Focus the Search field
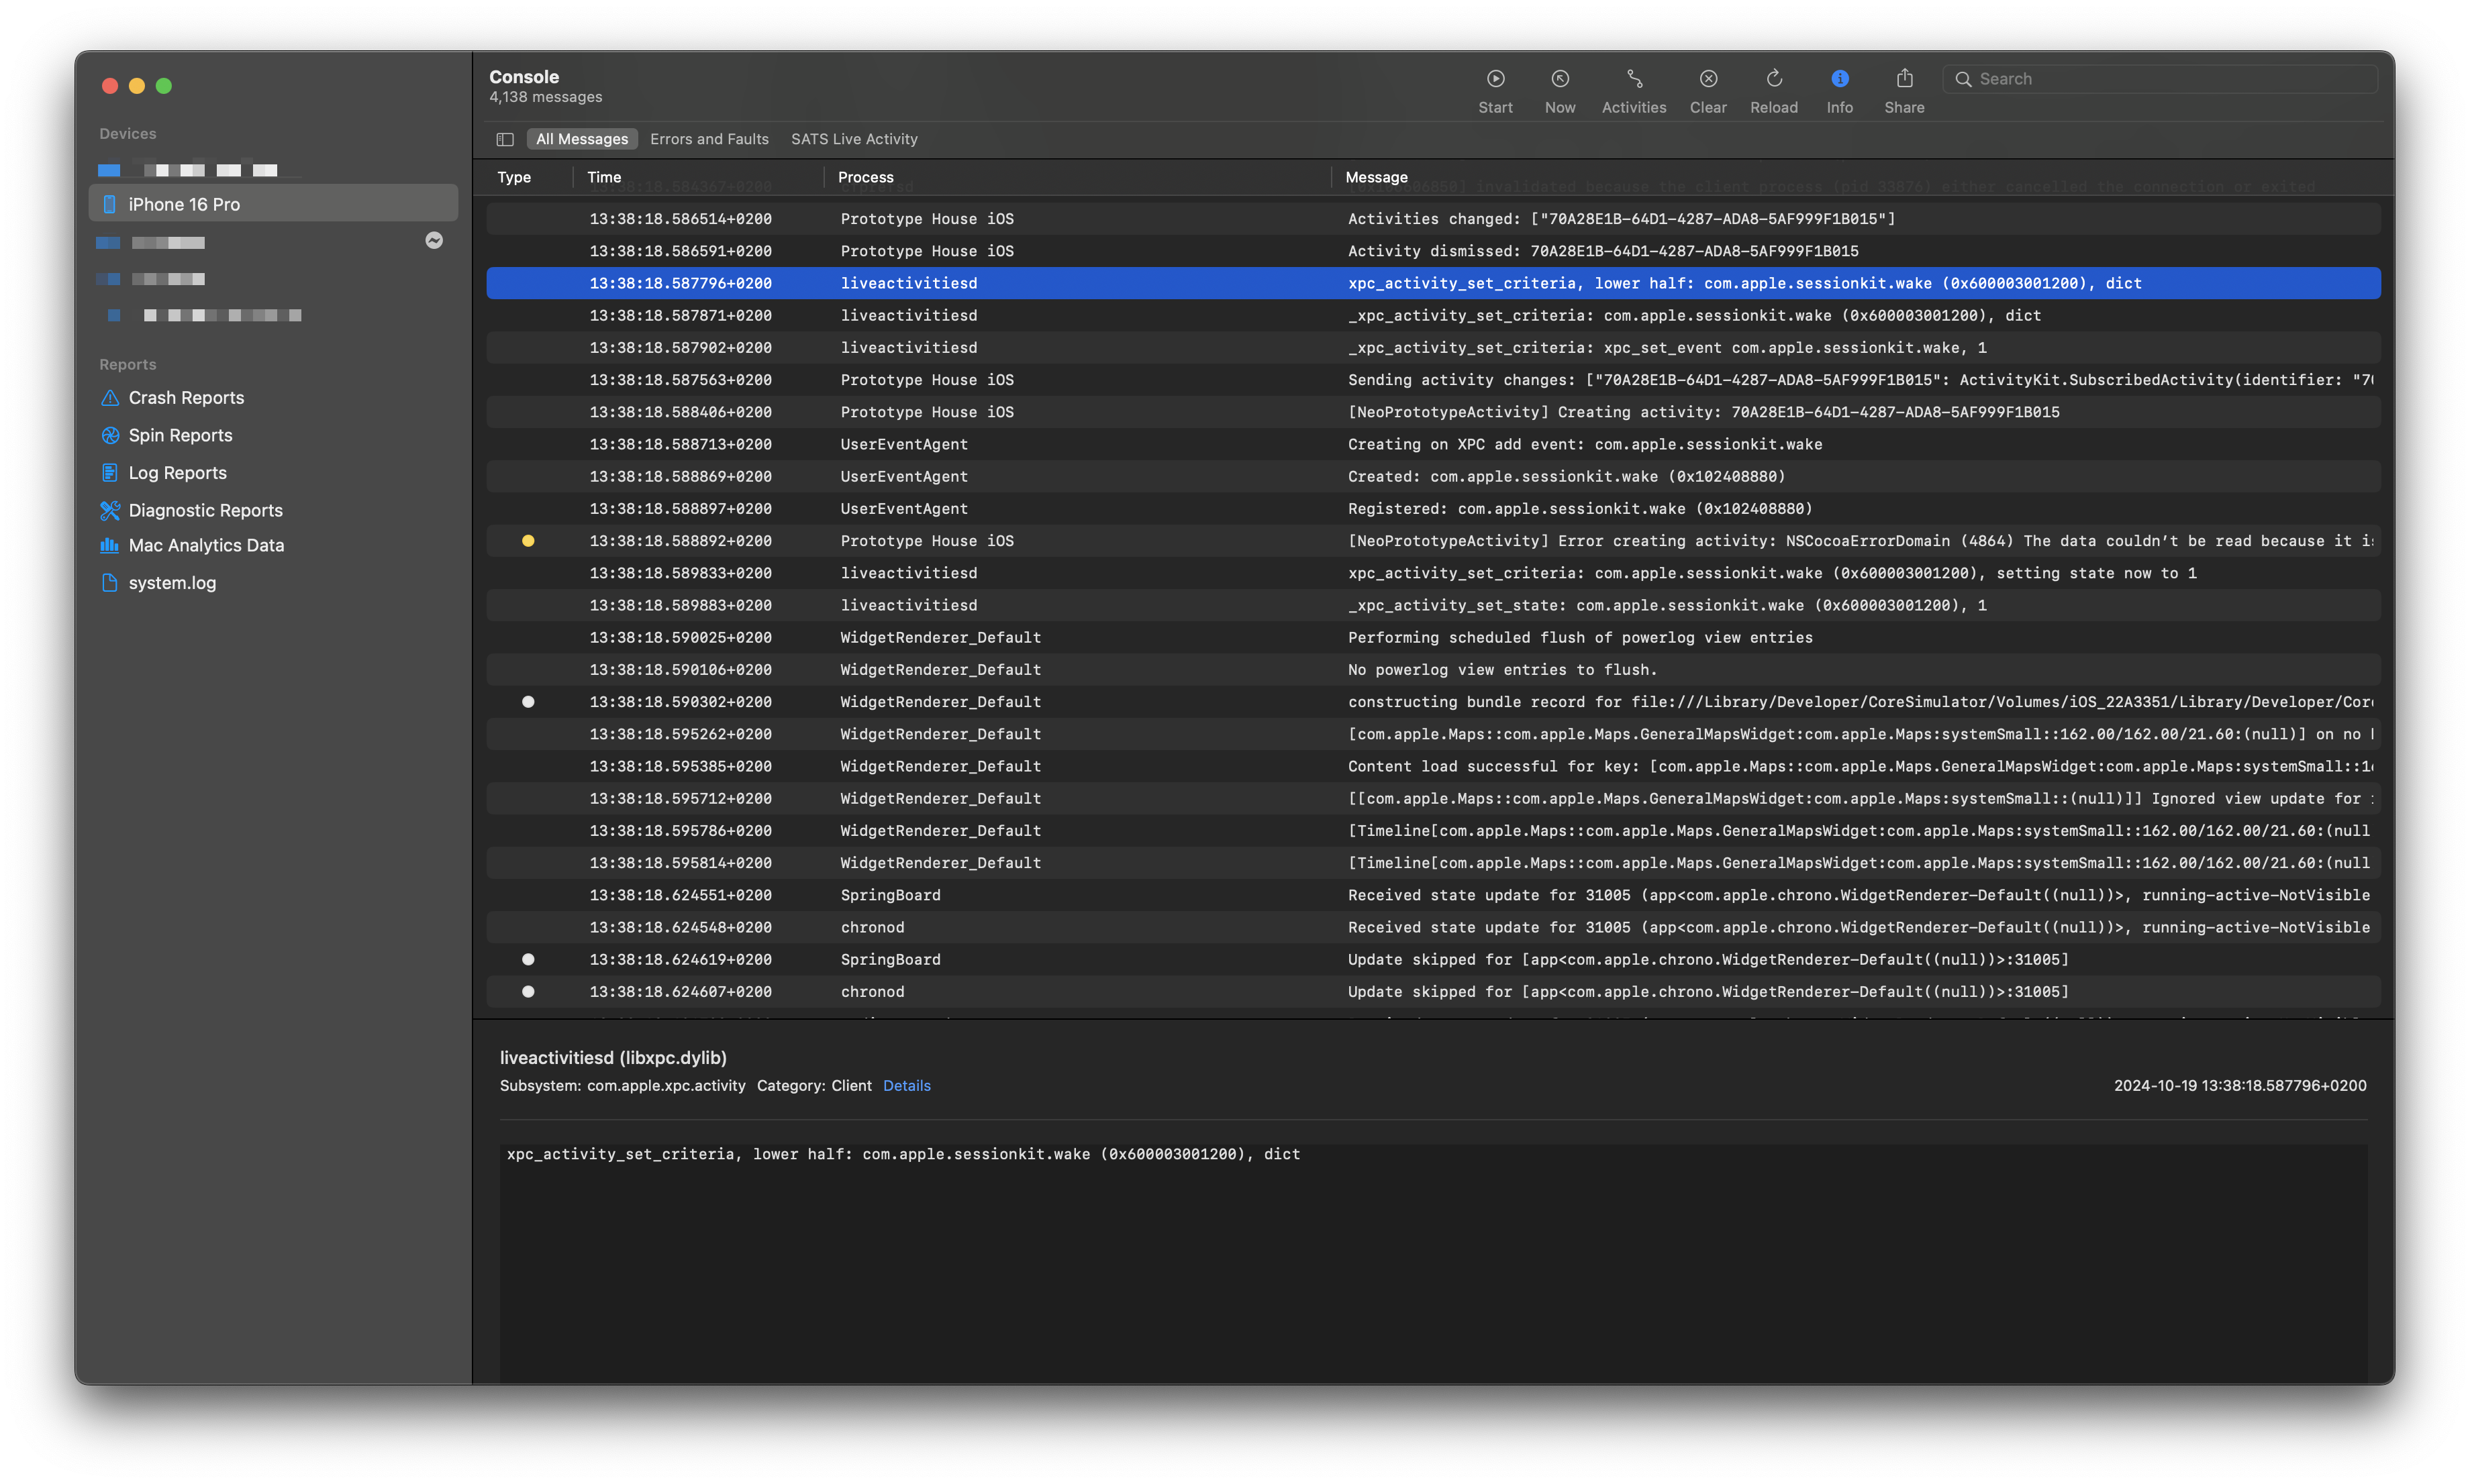 pos(2160,79)
